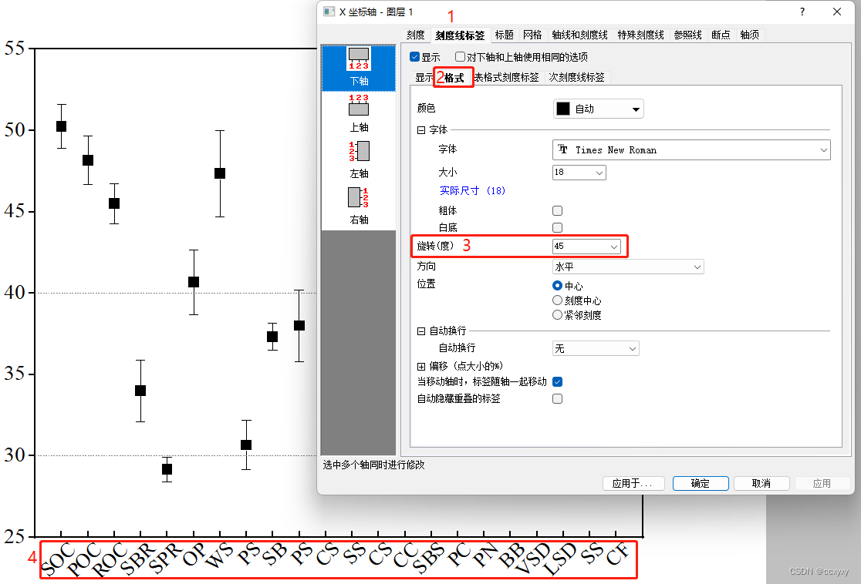Open the 次刻度线标签 sub-tab
Screen dimensions: 861x584
point(577,77)
